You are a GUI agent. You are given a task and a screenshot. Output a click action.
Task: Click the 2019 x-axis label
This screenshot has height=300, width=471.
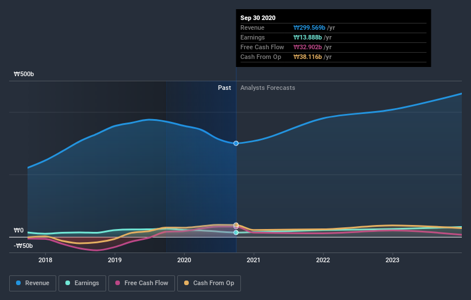point(115,260)
